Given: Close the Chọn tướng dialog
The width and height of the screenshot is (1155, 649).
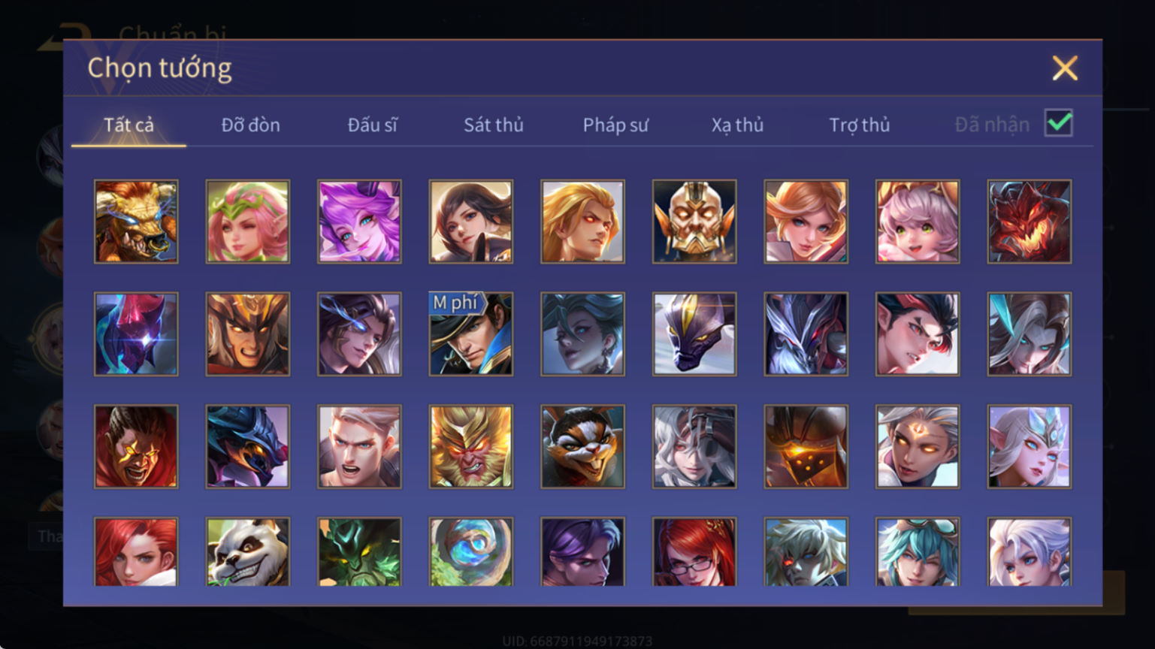Looking at the screenshot, I should coord(1065,68).
